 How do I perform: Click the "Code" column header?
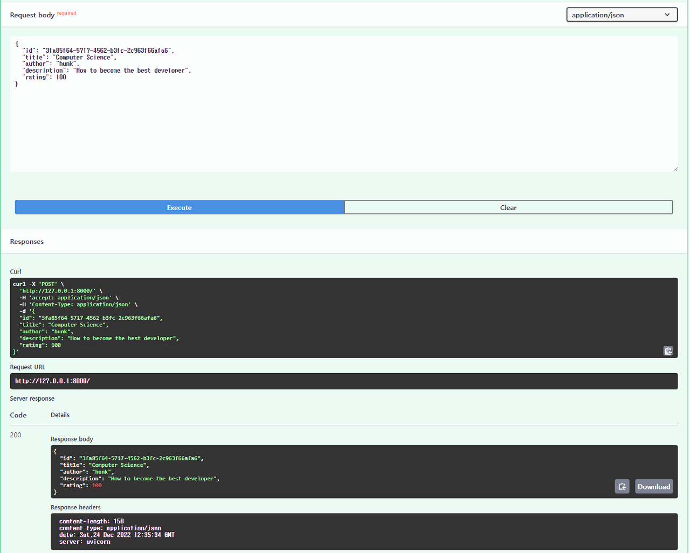[18, 415]
